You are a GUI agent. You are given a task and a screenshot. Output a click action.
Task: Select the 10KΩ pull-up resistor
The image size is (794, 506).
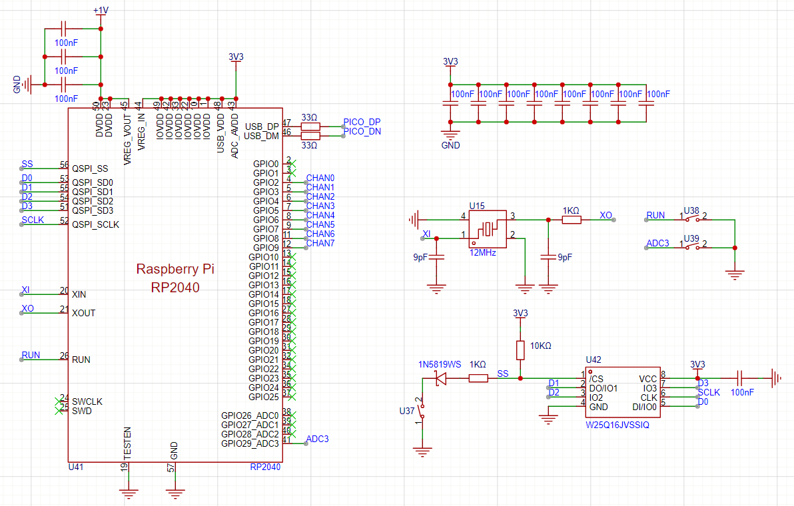[520, 350]
